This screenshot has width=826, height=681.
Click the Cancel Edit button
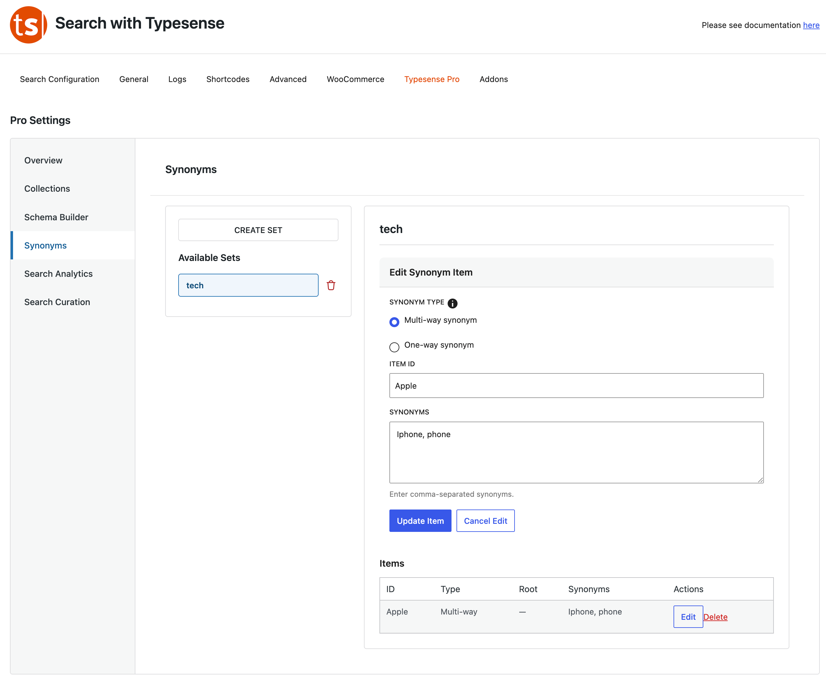[485, 521]
